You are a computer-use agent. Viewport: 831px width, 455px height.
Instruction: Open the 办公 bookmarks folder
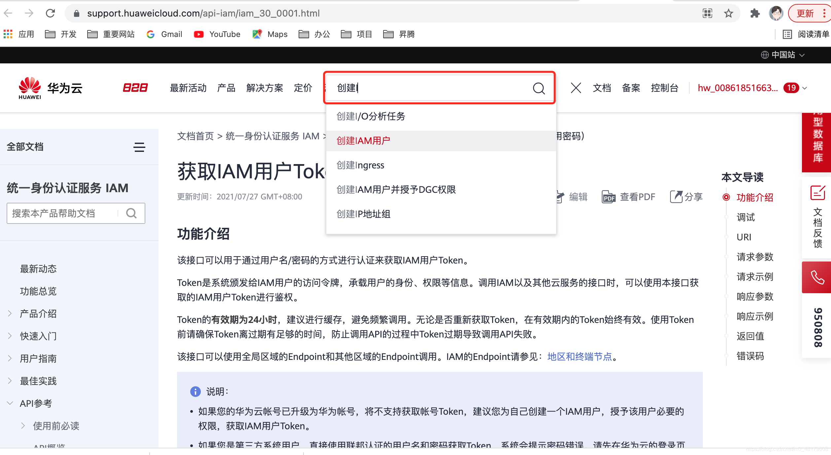(314, 34)
